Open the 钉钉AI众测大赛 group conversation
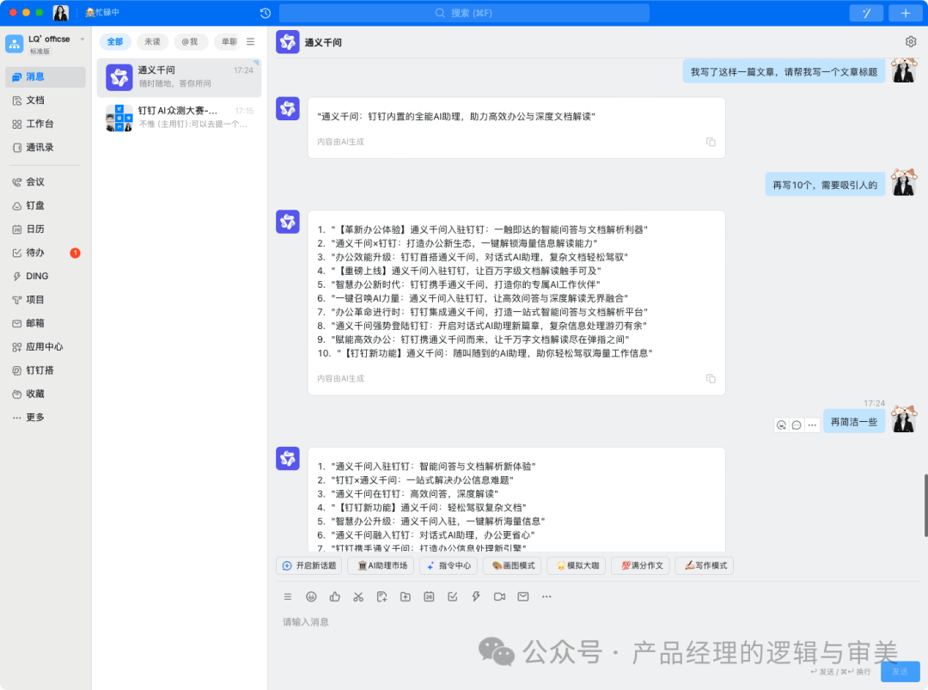Screen dimensions: 928x690 (x=179, y=119)
